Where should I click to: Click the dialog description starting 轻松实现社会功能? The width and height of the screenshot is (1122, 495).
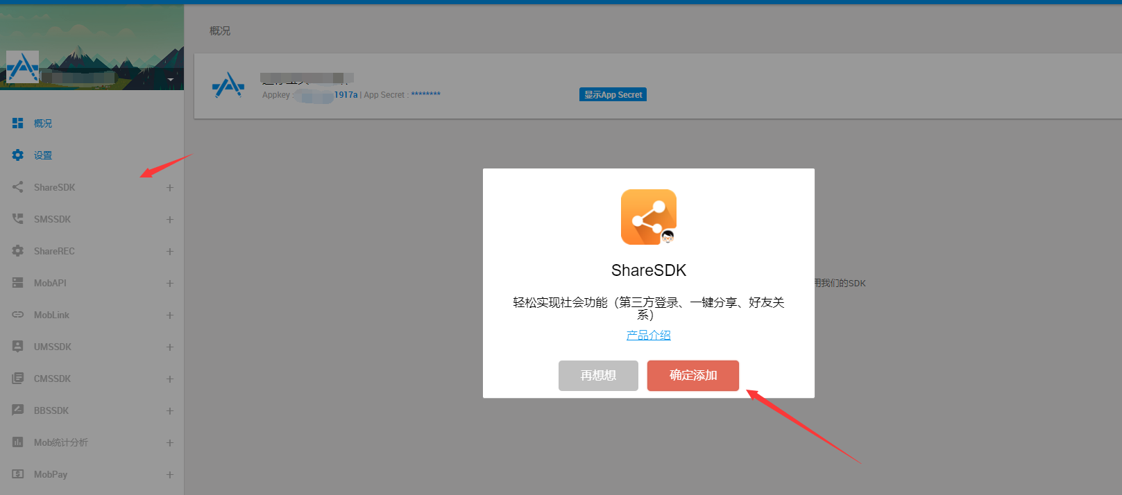click(649, 309)
